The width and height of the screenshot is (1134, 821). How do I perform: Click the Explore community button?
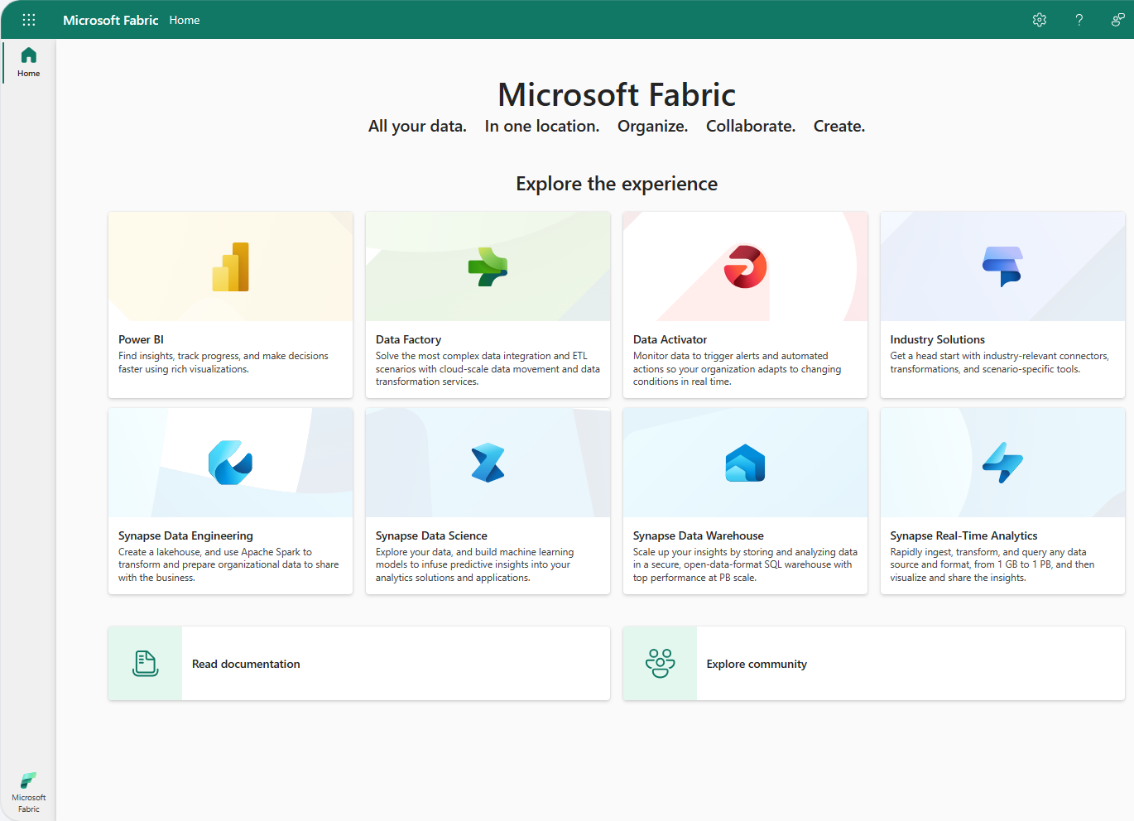[x=874, y=664]
